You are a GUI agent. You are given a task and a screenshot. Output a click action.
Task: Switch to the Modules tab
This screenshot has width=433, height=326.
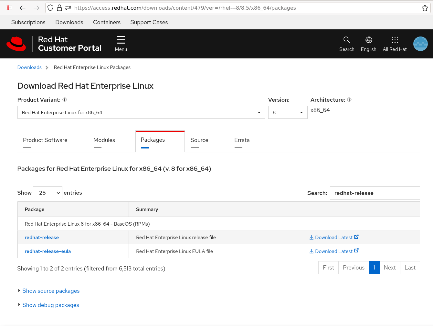104,140
